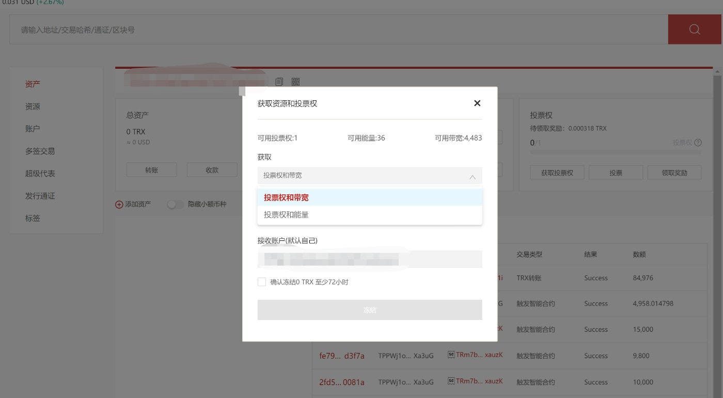Click the amount 10,000

(643, 382)
